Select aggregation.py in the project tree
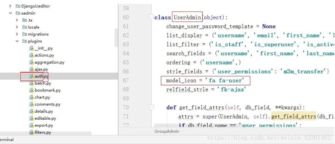 click(x=49, y=63)
